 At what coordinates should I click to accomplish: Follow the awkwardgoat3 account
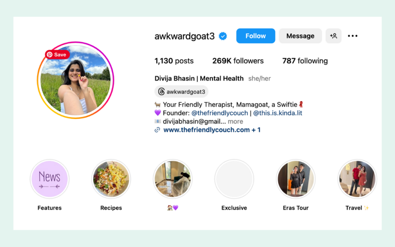click(255, 36)
